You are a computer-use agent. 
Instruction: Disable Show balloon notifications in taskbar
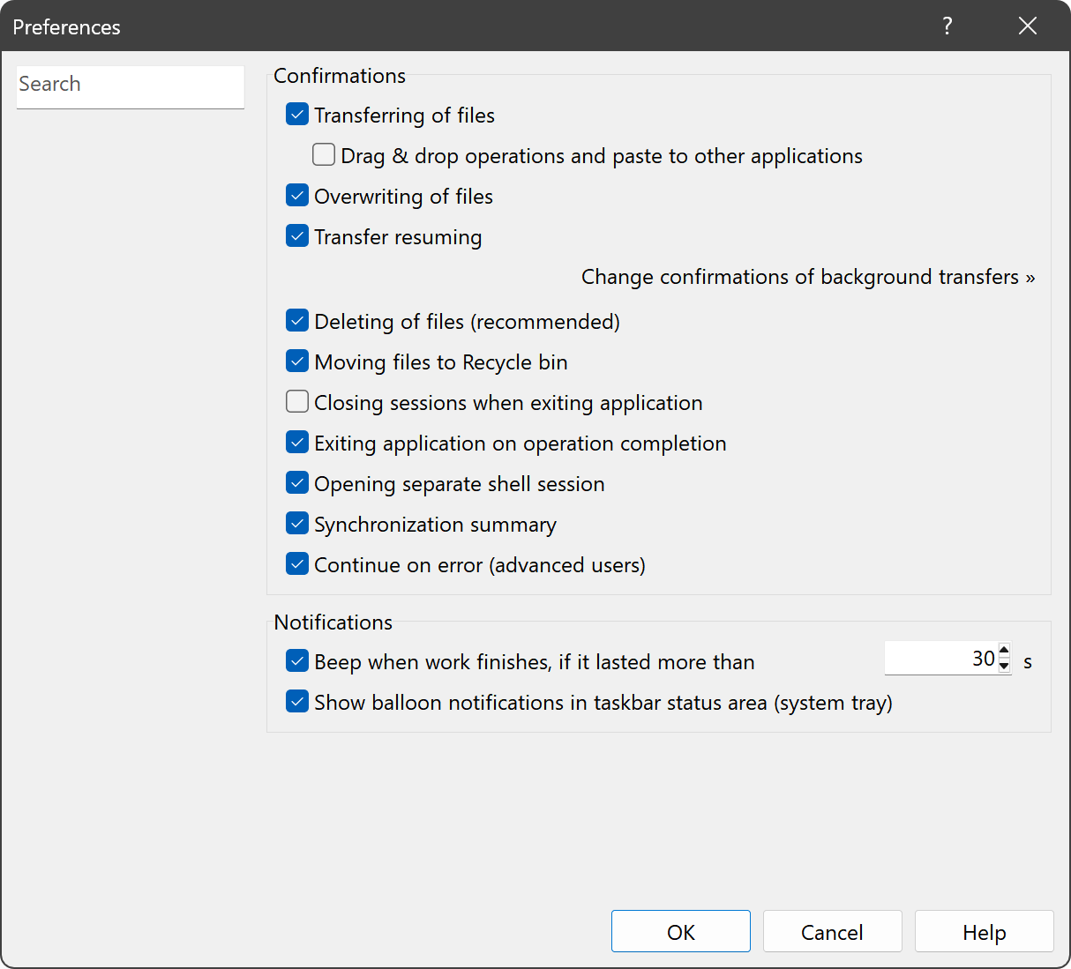point(298,702)
